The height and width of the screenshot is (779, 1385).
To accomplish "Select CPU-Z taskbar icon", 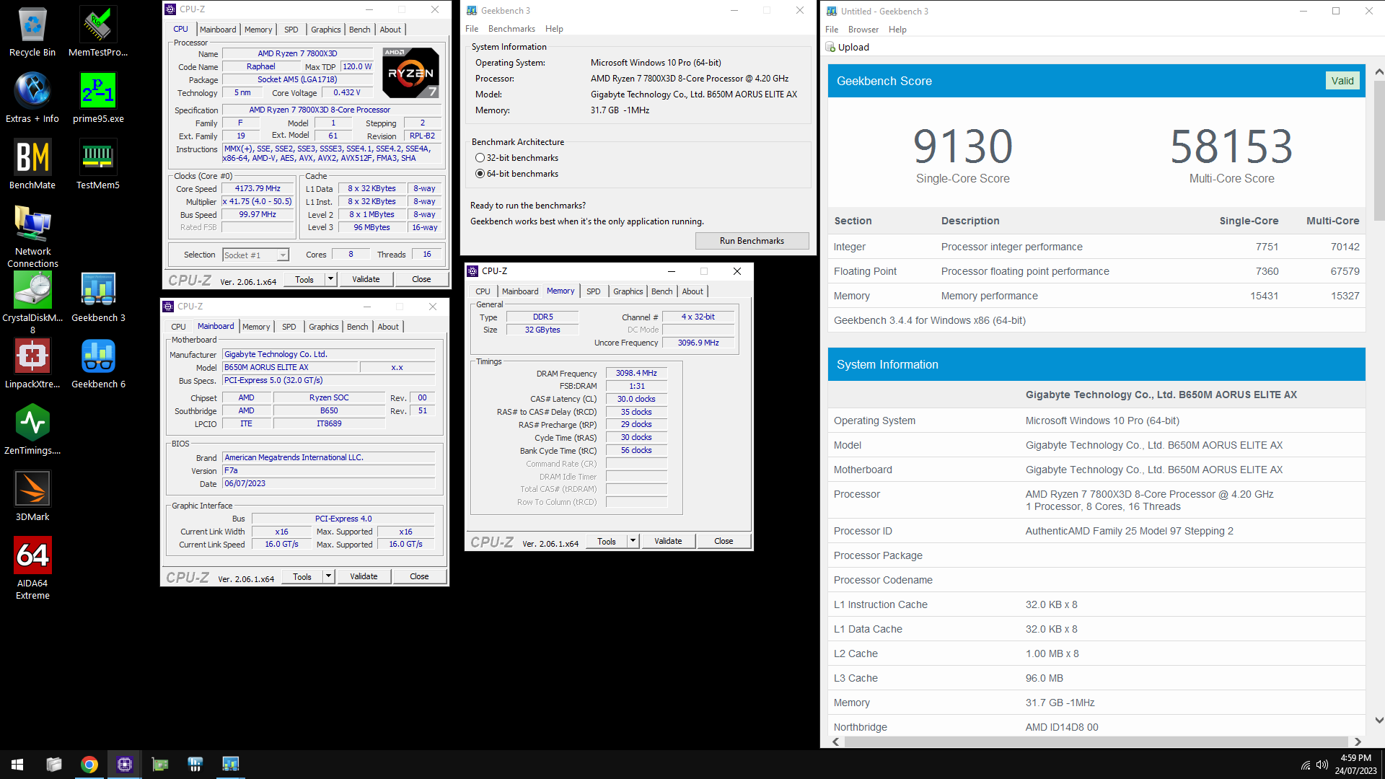I will [125, 765].
